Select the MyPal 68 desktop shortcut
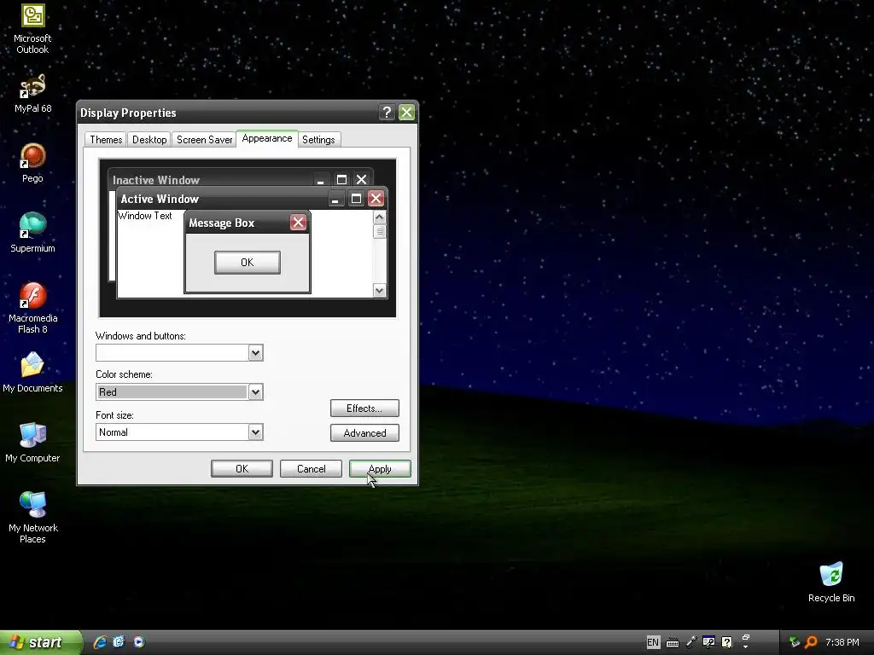Viewport: 874px width, 655px height. click(32, 92)
